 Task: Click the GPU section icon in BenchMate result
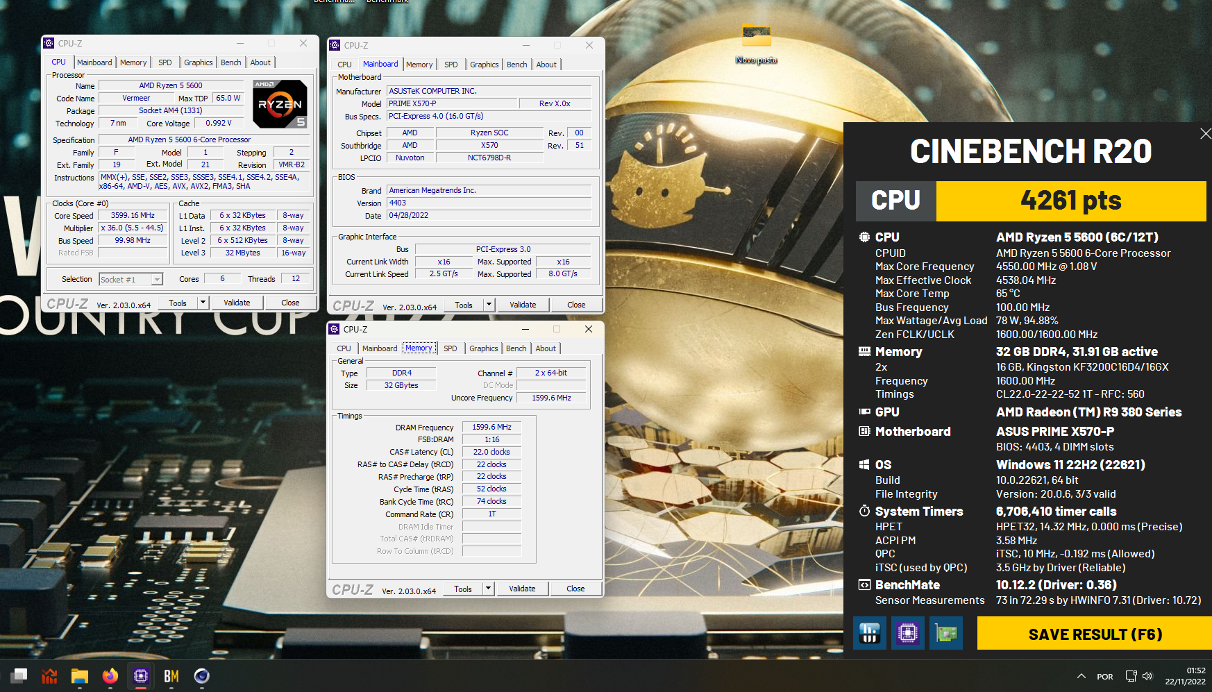point(864,412)
